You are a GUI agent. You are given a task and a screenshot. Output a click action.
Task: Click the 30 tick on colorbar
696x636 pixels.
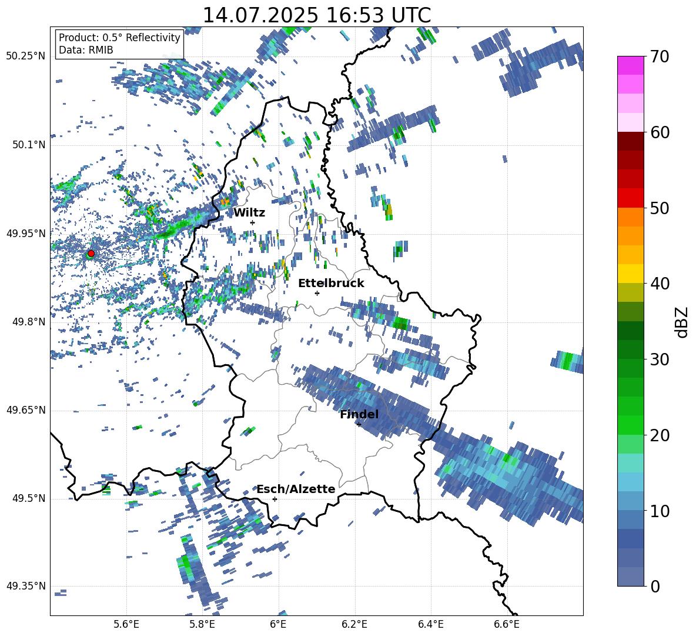(x=660, y=359)
